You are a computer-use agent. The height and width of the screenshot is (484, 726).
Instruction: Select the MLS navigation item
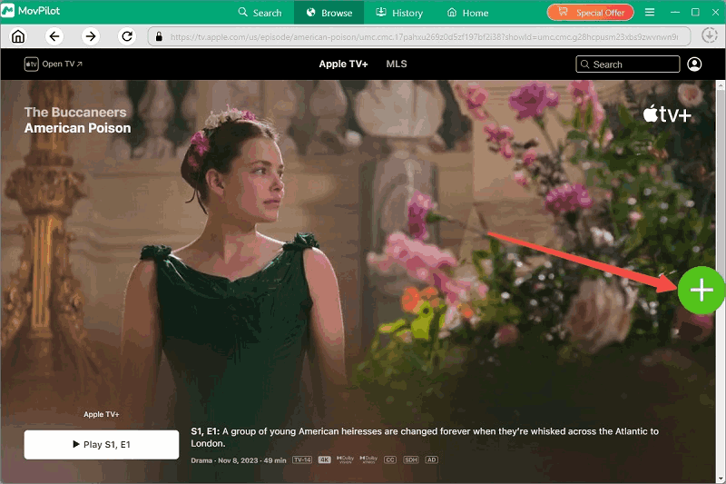[x=397, y=64]
